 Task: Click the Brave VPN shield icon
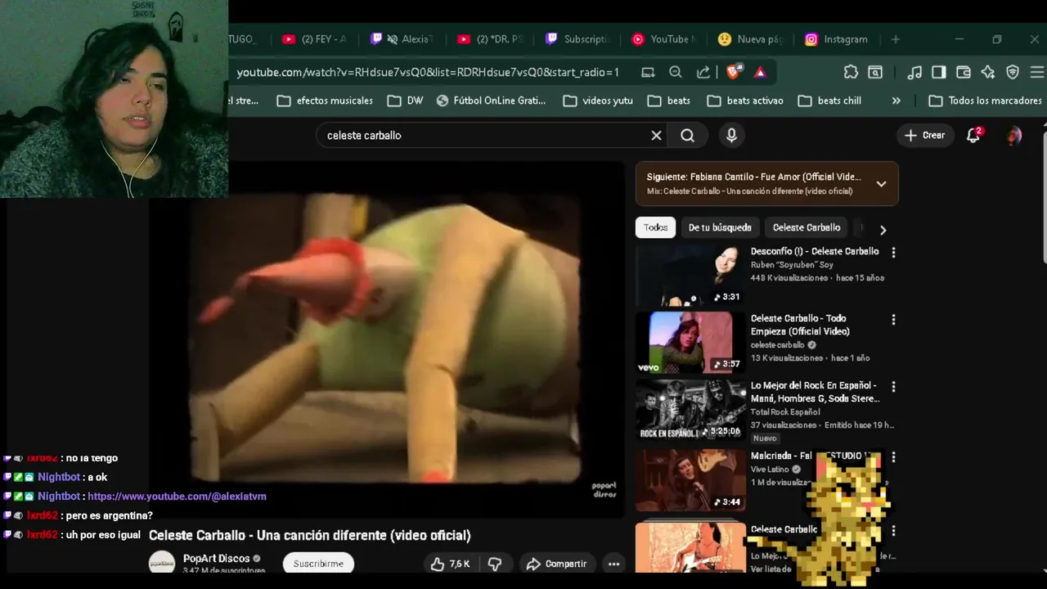click(x=1013, y=72)
